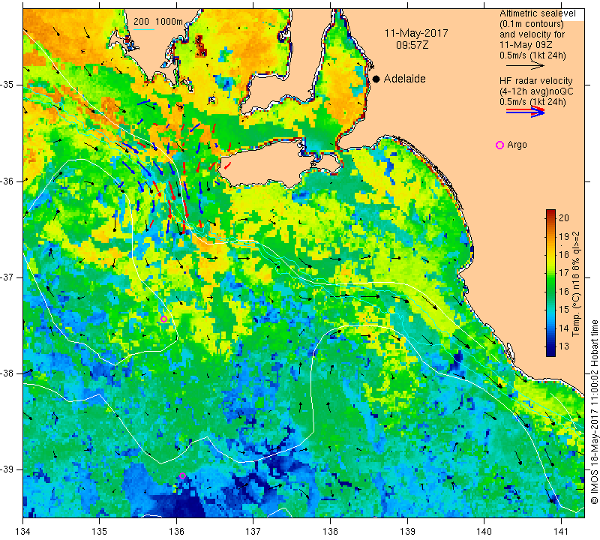600x540 pixels.
Task: Click the color bar value 20
Action: (564, 217)
